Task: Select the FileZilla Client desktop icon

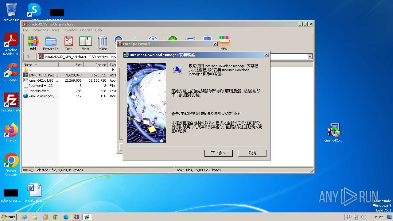Action: click(11, 102)
